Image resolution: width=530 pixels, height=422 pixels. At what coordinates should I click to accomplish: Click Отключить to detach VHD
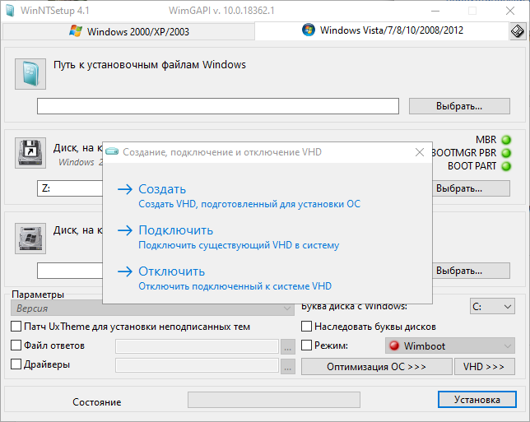pos(172,271)
